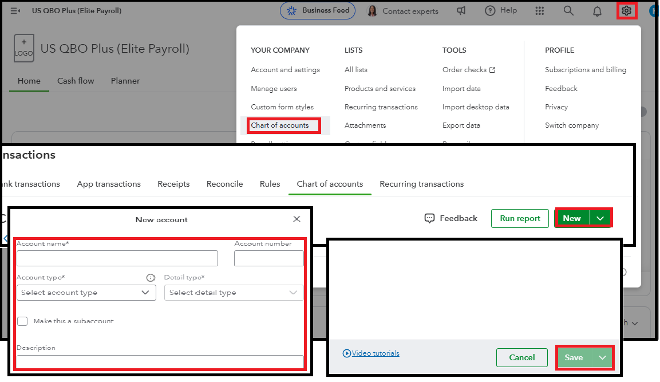The image size is (660, 382).
Task: Switch to the Planner tab
Action: click(125, 81)
